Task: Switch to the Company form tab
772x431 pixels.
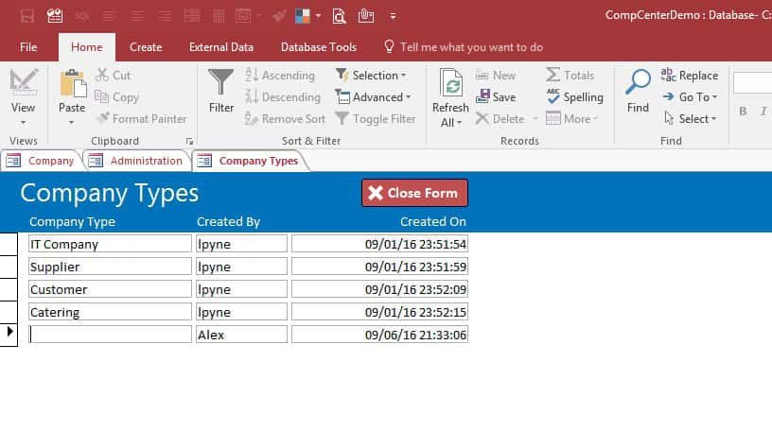Action: click(x=42, y=161)
